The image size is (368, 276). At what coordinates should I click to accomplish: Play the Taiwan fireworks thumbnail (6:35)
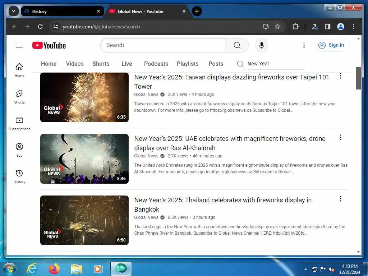(x=84, y=97)
